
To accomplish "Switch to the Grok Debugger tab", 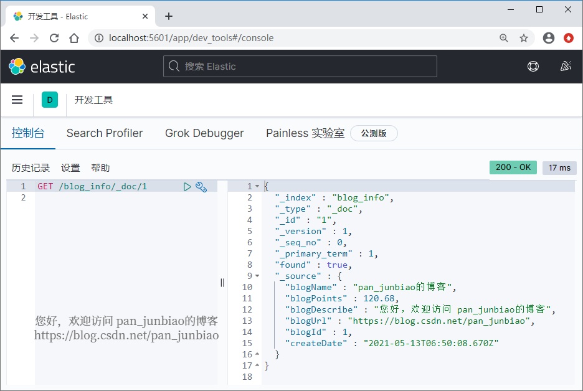I will pyautogui.click(x=204, y=133).
